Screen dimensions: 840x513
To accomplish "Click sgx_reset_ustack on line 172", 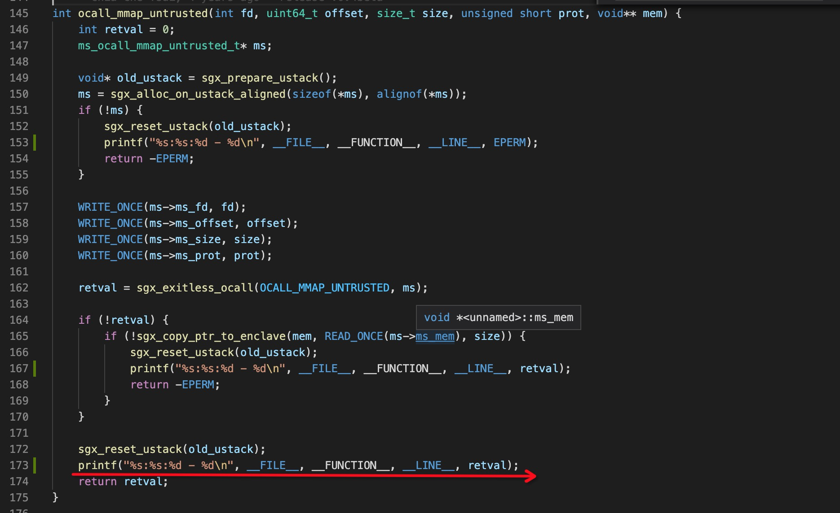I will [x=130, y=449].
